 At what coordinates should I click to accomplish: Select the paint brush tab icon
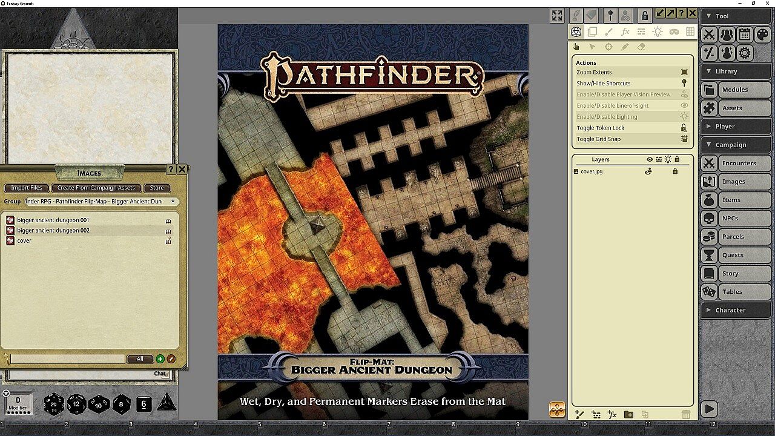[609, 32]
